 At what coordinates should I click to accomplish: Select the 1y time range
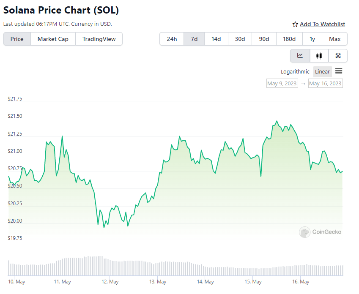[312, 39]
